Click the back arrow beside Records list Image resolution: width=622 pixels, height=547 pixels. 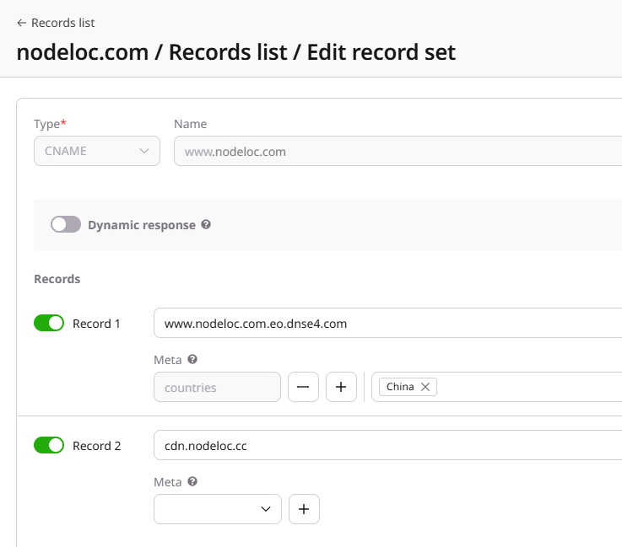(x=22, y=24)
